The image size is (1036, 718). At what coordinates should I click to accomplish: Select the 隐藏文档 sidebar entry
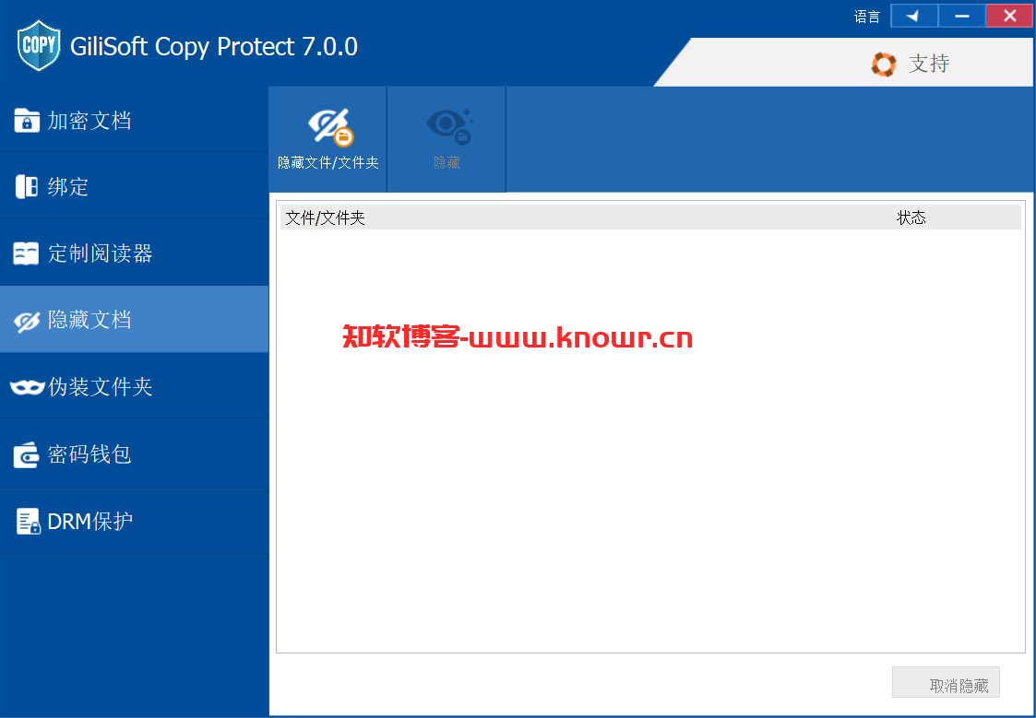[134, 320]
